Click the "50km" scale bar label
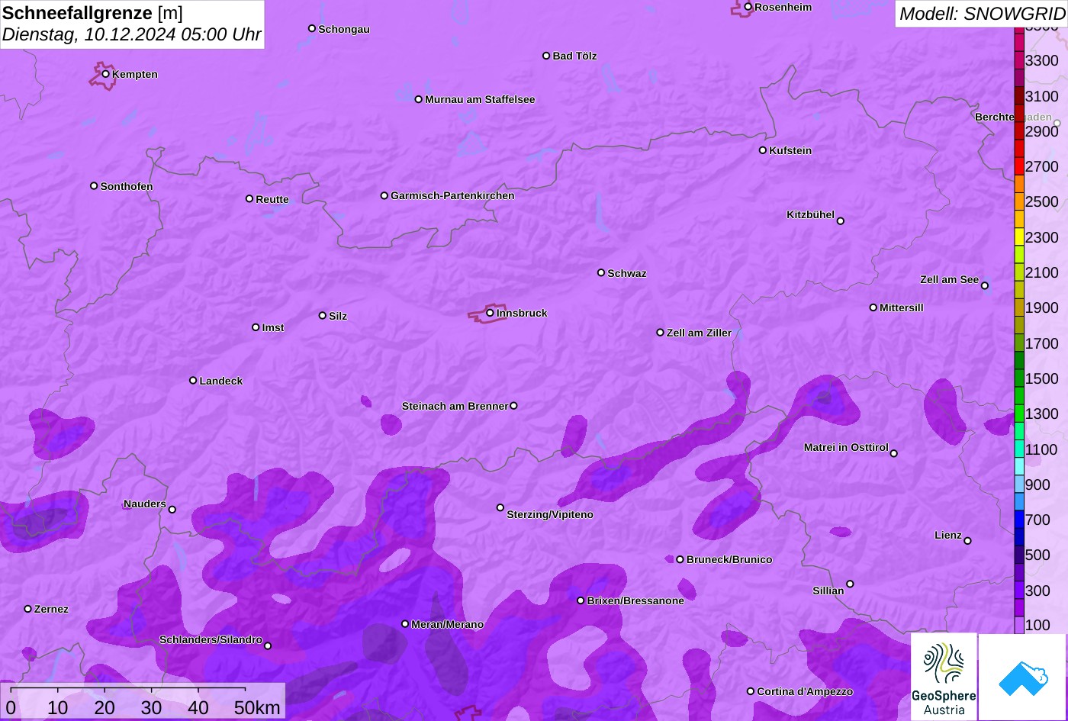The height and width of the screenshot is (721, 1068). point(257,707)
